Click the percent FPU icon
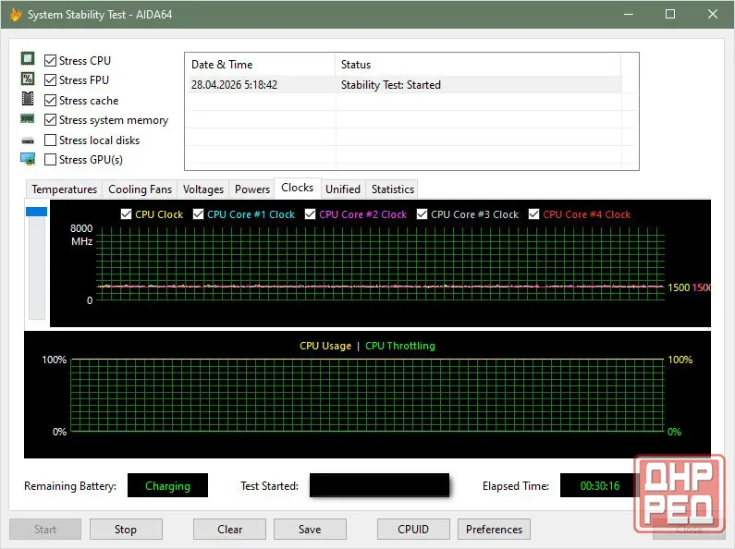The image size is (735, 549). tap(28, 79)
